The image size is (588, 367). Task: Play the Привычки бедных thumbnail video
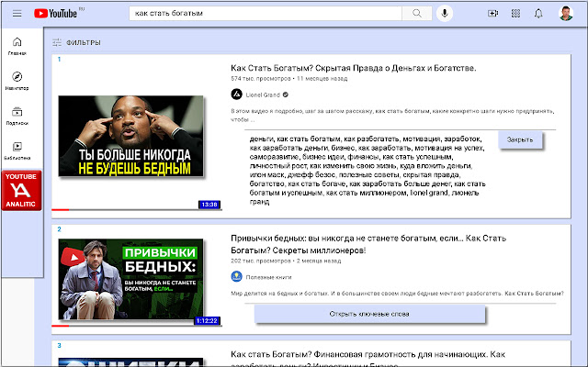pyautogui.click(x=130, y=279)
